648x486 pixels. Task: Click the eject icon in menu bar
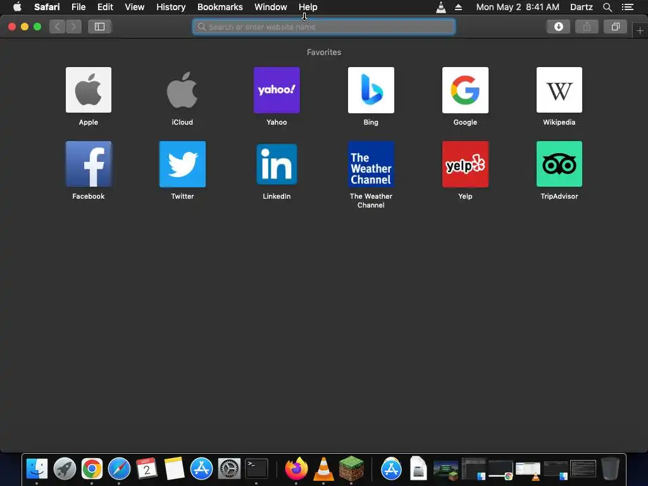pyautogui.click(x=458, y=7)
